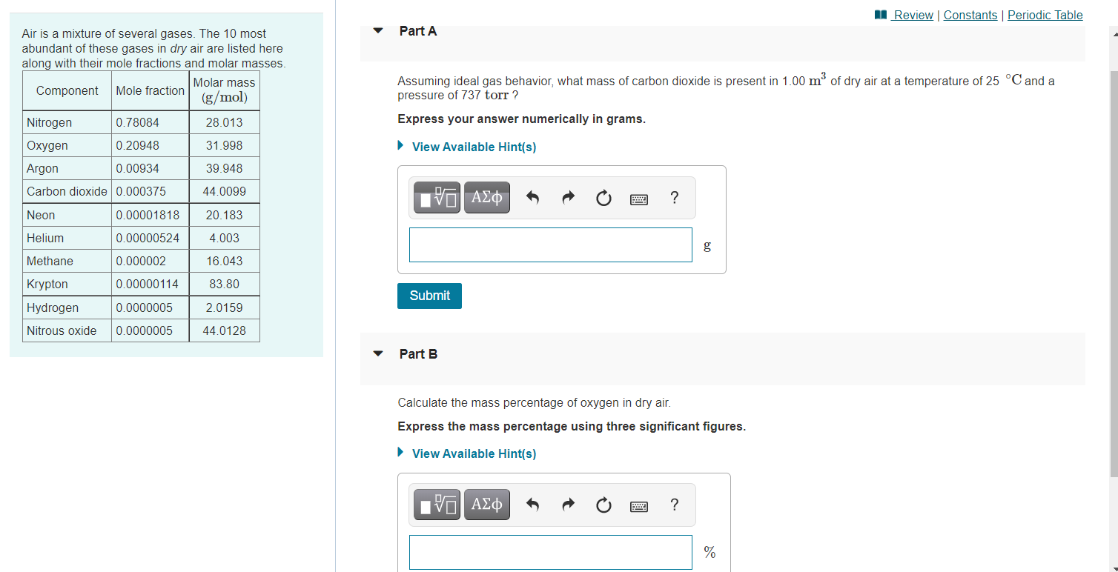Click the undo arrow icon in Part A toolbar
This screenshot has height=572, width=1118.
(x=532, y=198)
